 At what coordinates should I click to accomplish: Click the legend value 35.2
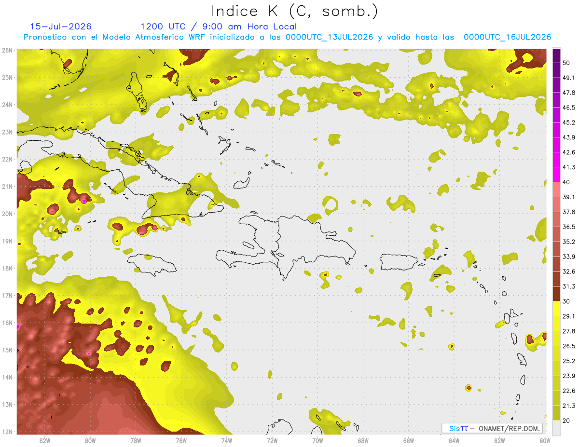point(569,242)
